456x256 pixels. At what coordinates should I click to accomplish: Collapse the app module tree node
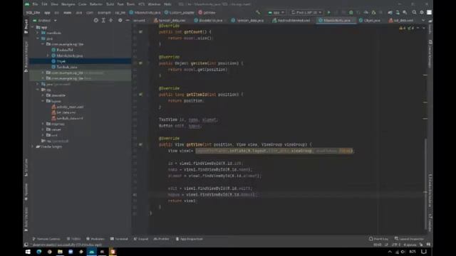click(x=33, y=27)
